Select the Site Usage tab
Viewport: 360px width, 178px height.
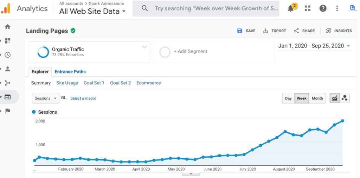(67, 83)
